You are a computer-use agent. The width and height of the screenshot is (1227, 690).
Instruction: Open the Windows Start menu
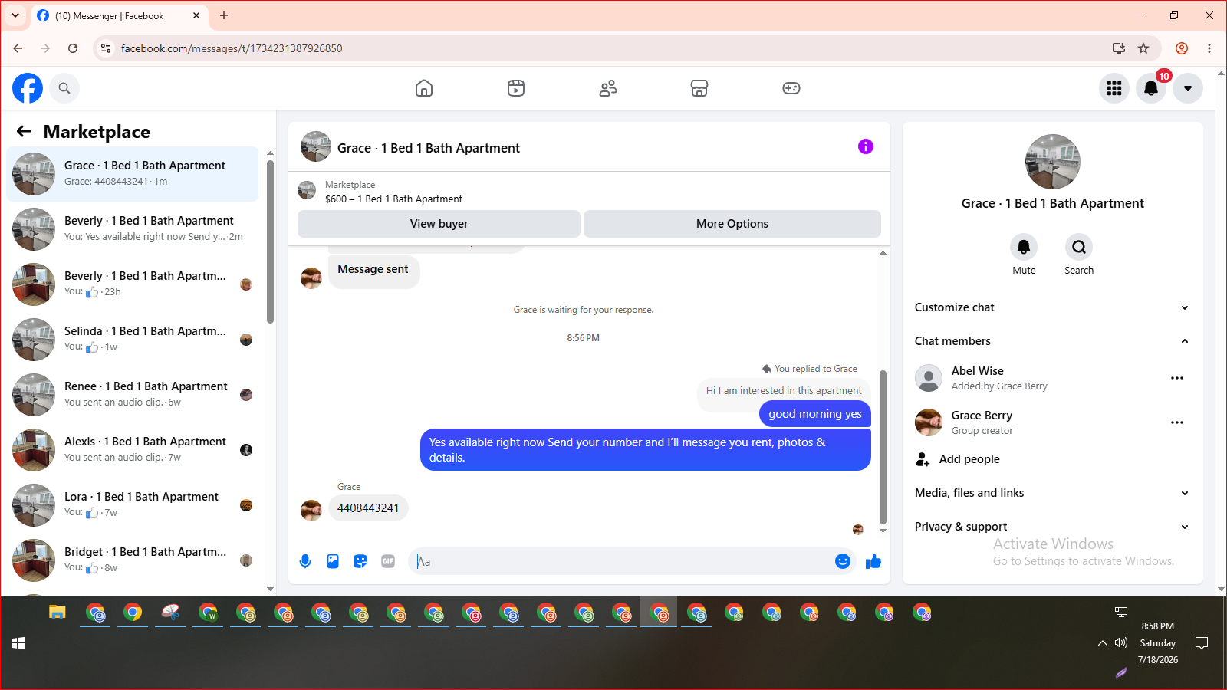18,643
